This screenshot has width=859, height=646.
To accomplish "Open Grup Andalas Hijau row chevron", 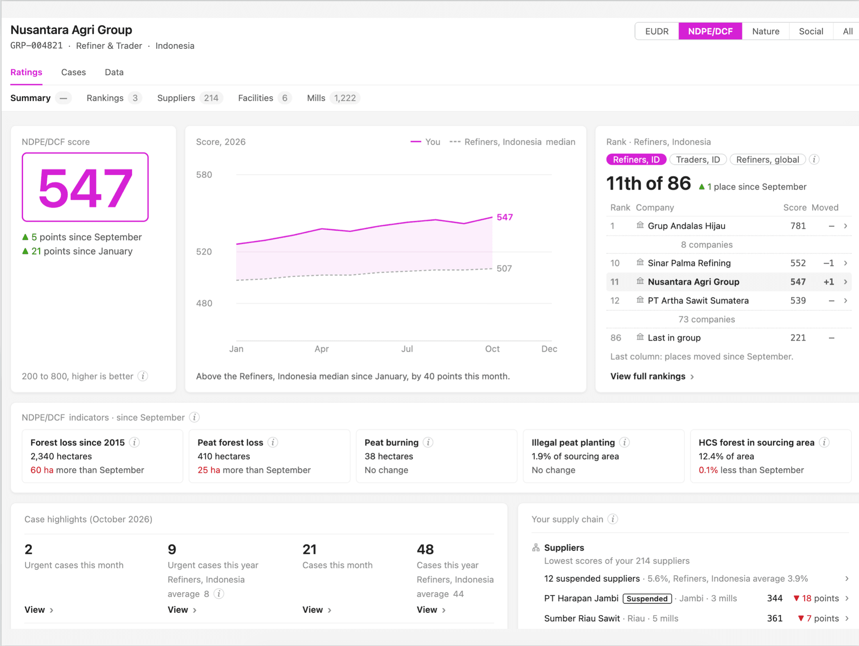I will (845, 226).
